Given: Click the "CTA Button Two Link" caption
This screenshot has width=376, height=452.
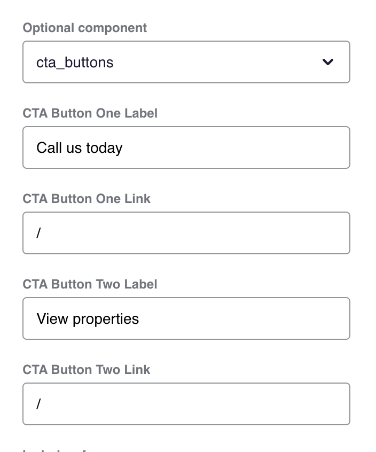Looking at the screenshot, I should click(87, 370).
